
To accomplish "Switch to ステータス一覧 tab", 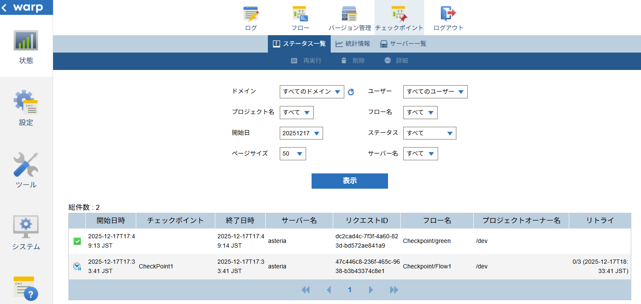I will point(299,44).
